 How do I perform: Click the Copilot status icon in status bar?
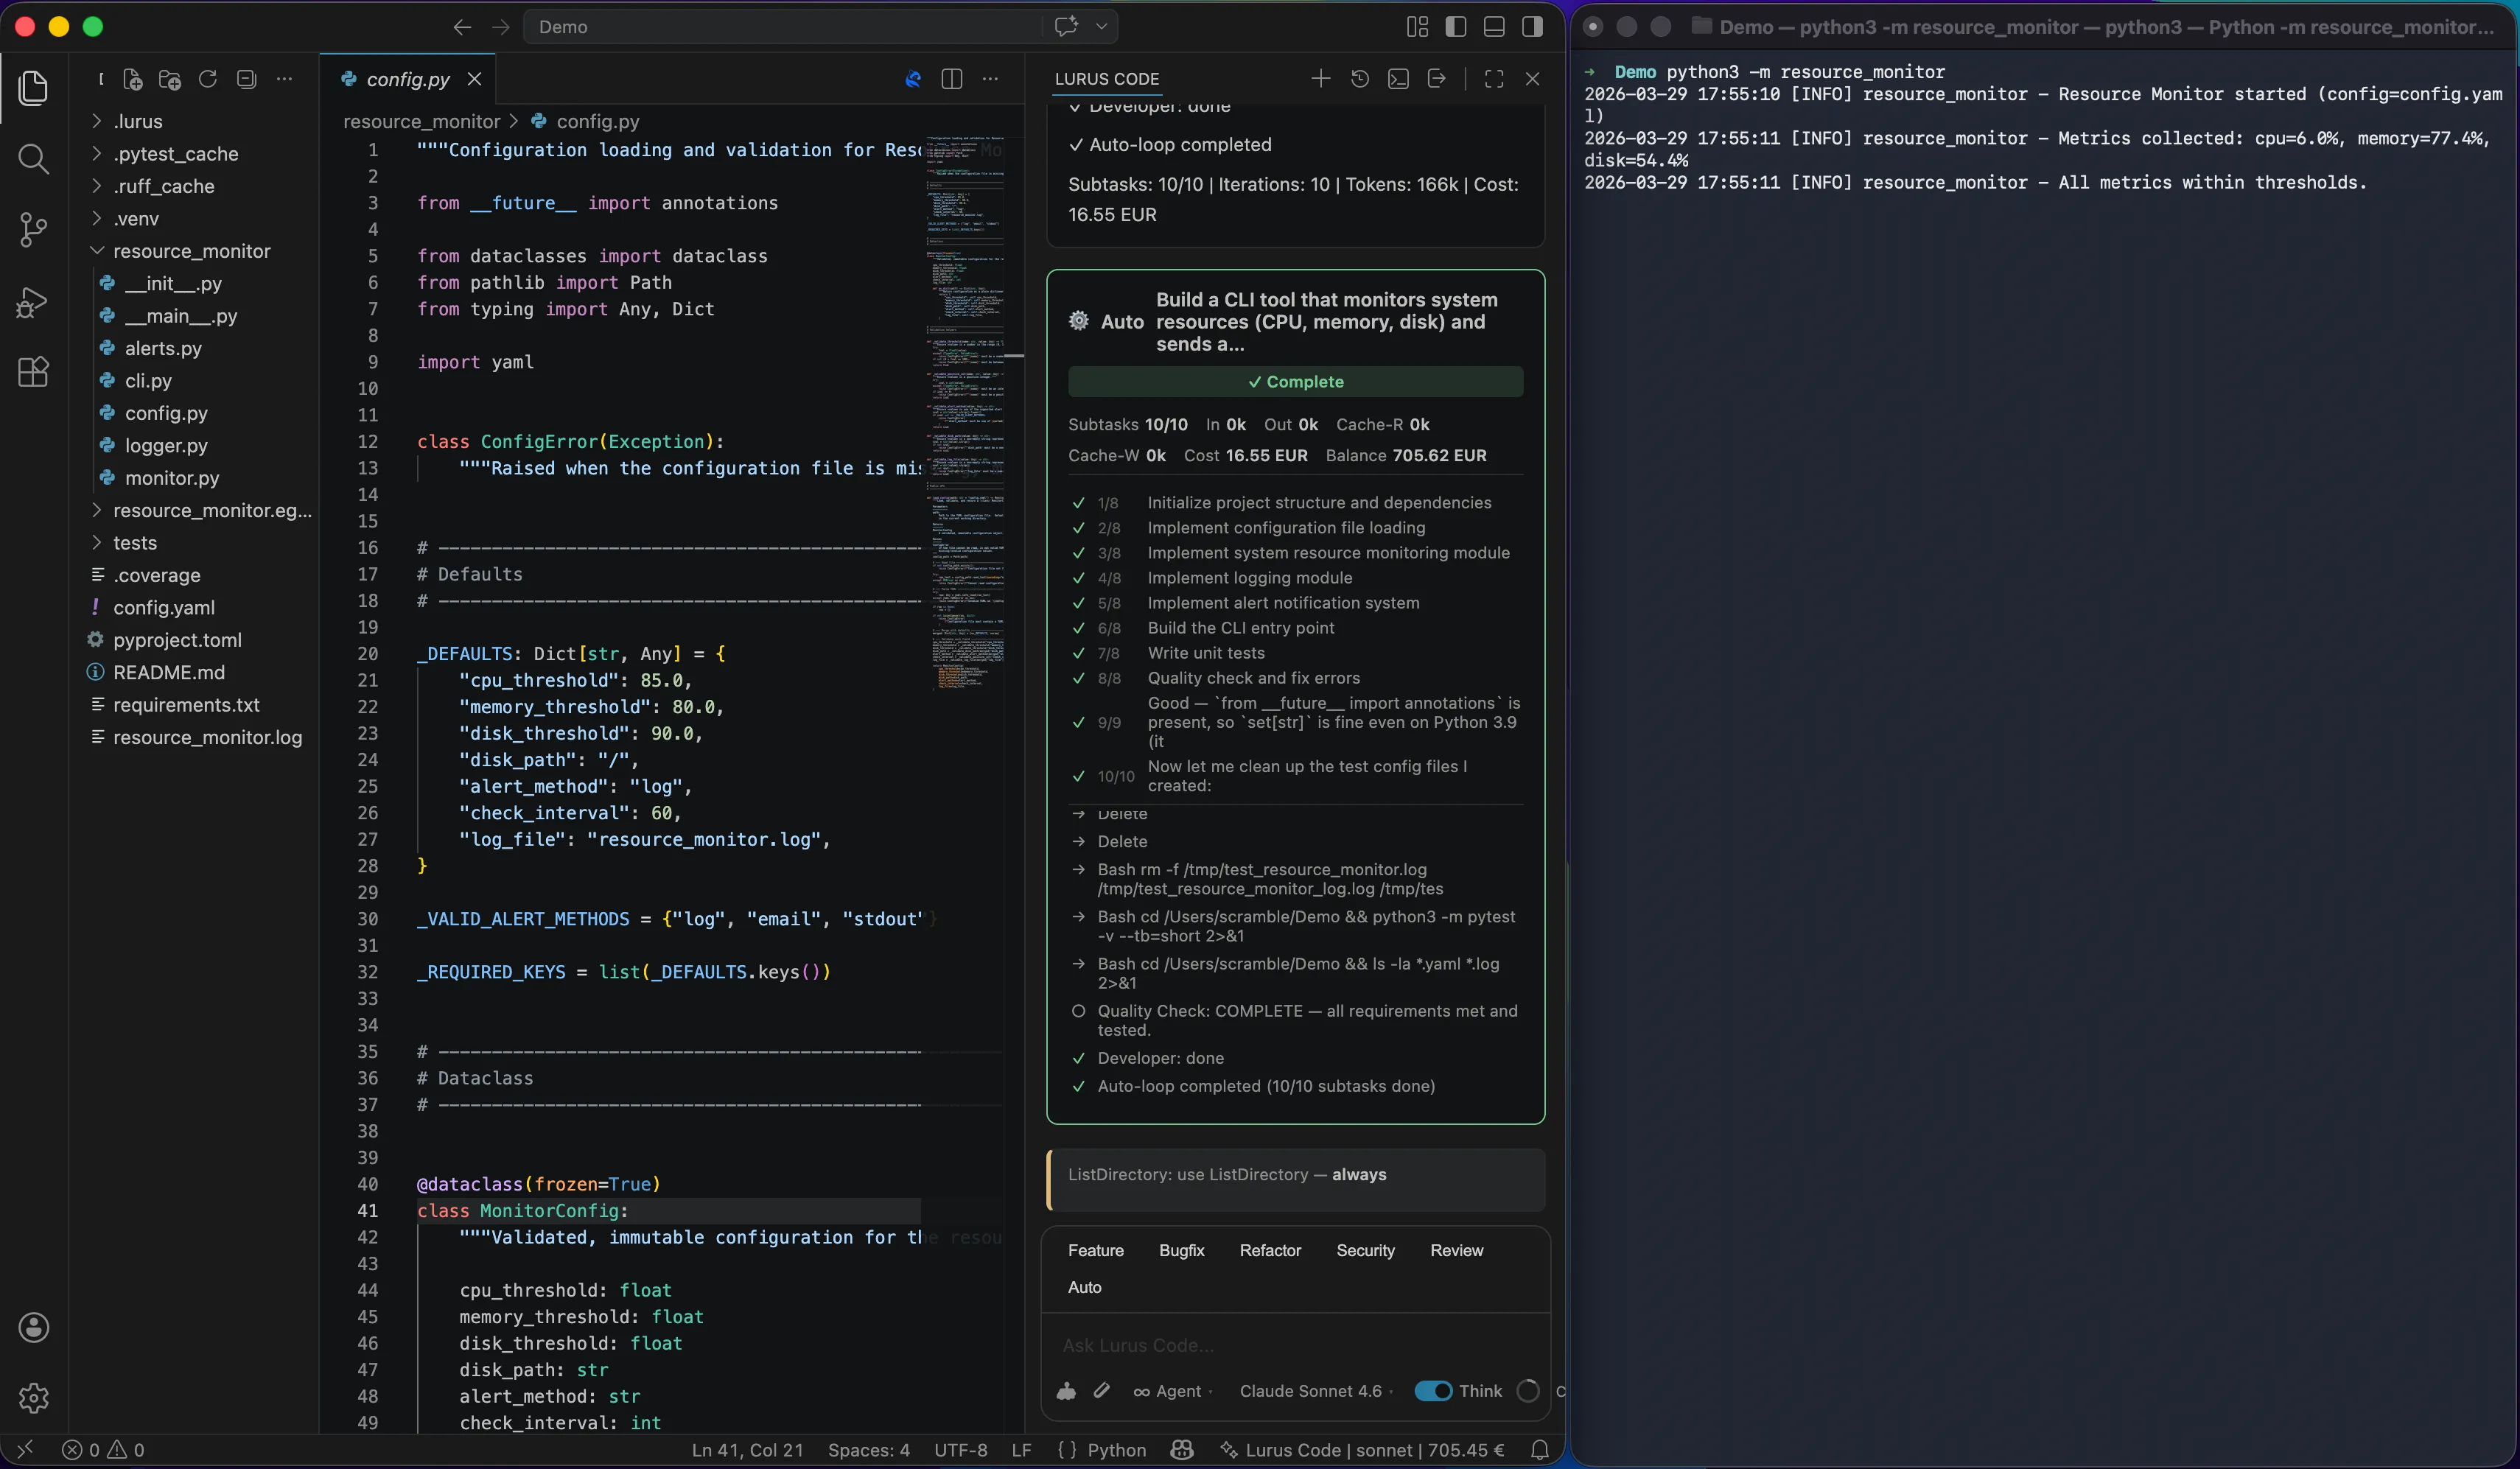pyautogui.click(x=1182, y=1450)
